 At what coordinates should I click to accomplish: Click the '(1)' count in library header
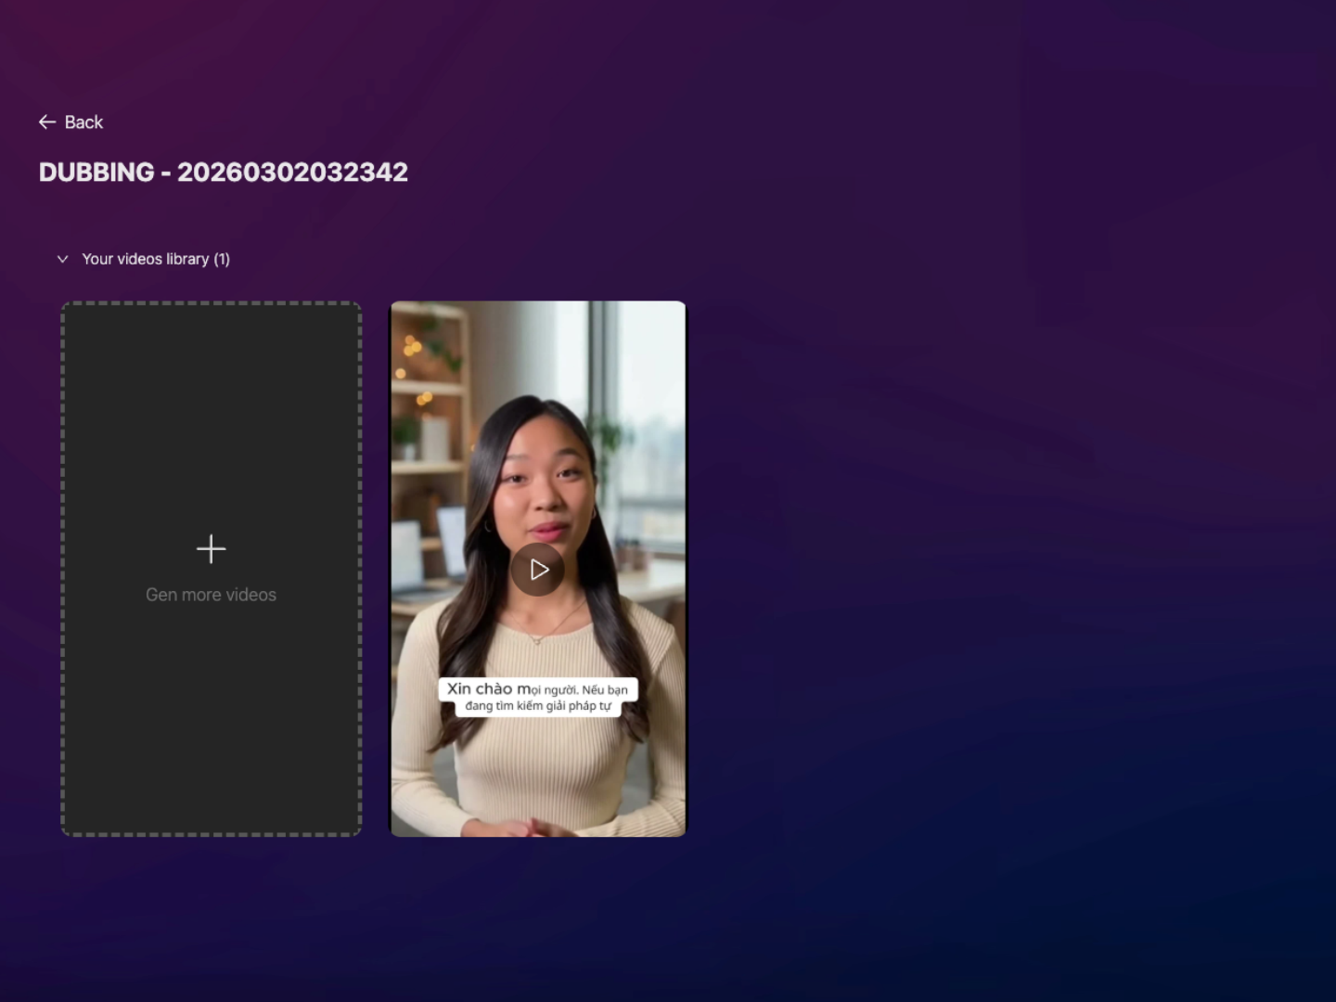tap(222, 260)
